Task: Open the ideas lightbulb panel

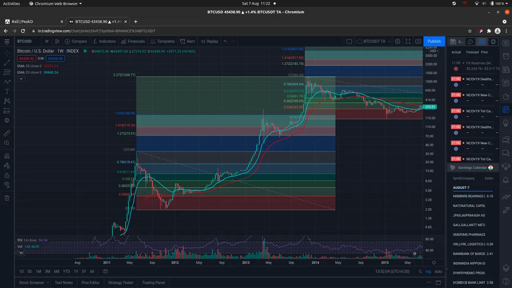Action: [506, 124]
